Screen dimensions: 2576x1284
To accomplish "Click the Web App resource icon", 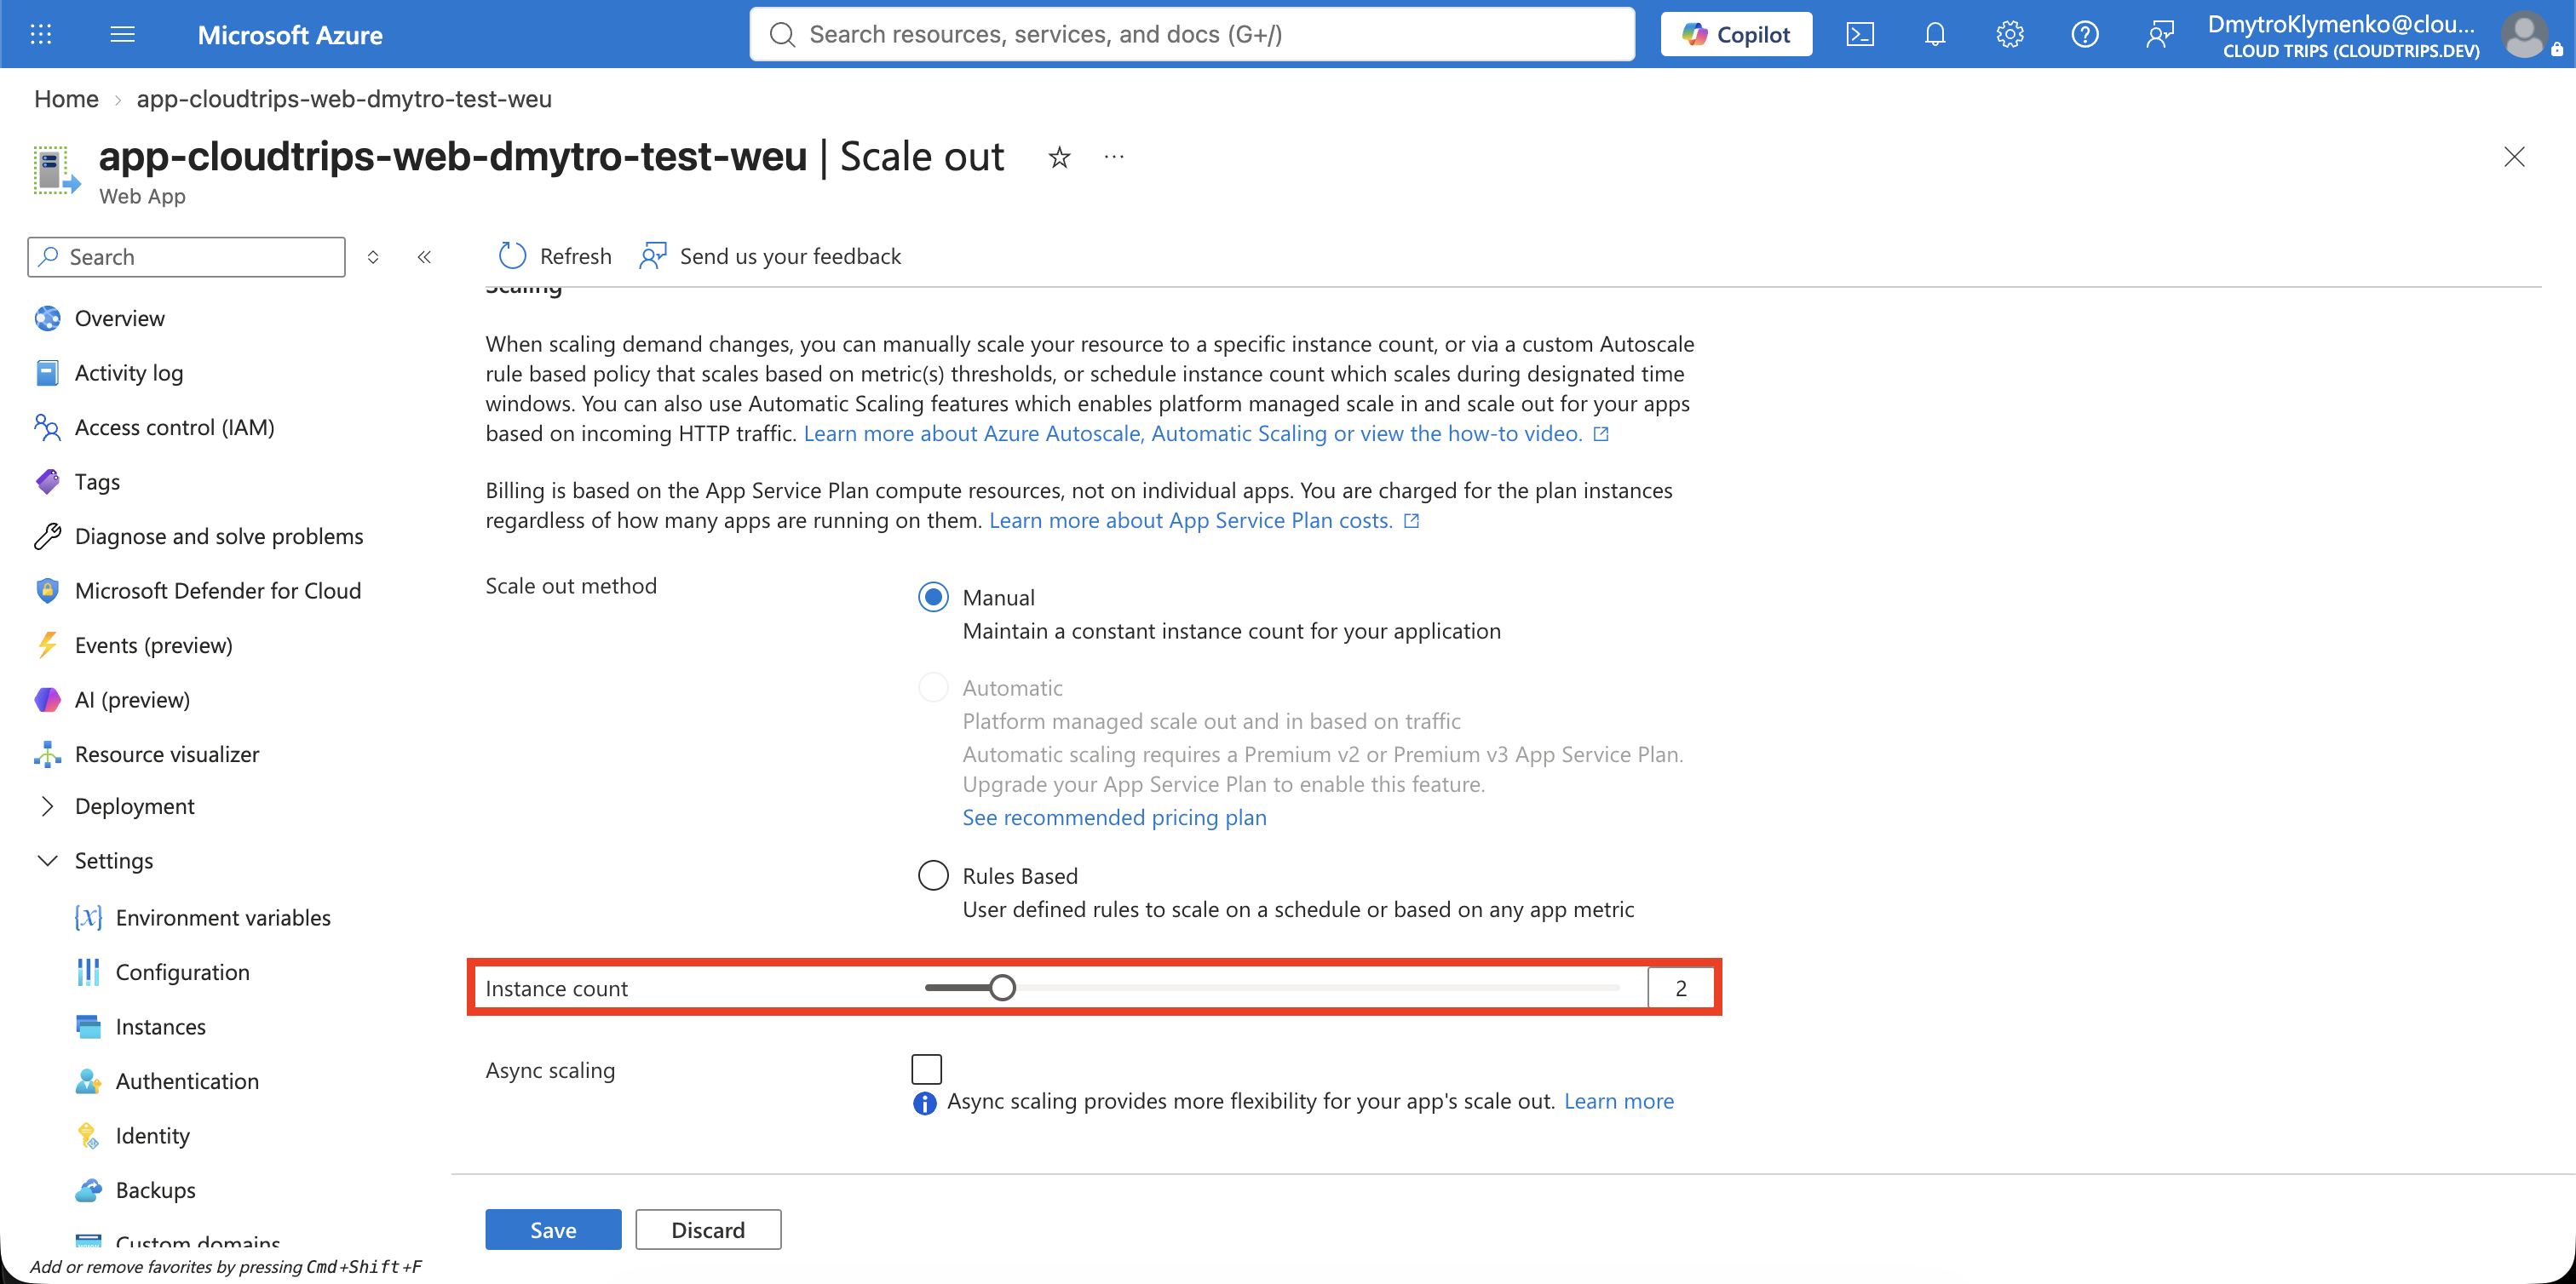I will pos(56,170).
